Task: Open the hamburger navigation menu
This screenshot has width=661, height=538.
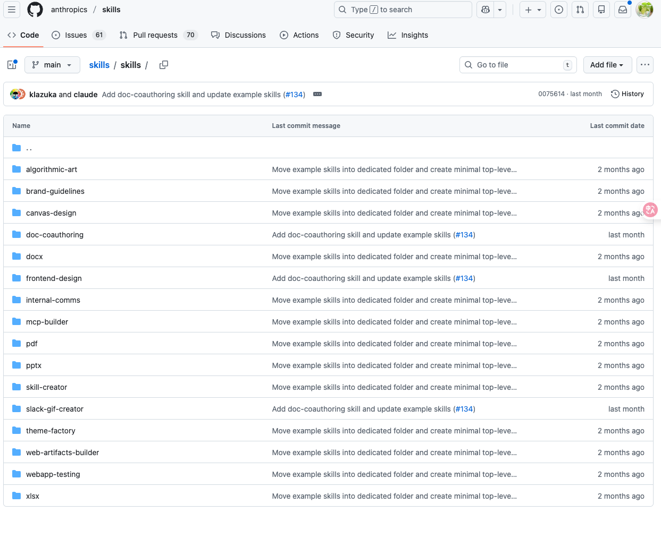Action: (x=12, y=10)
